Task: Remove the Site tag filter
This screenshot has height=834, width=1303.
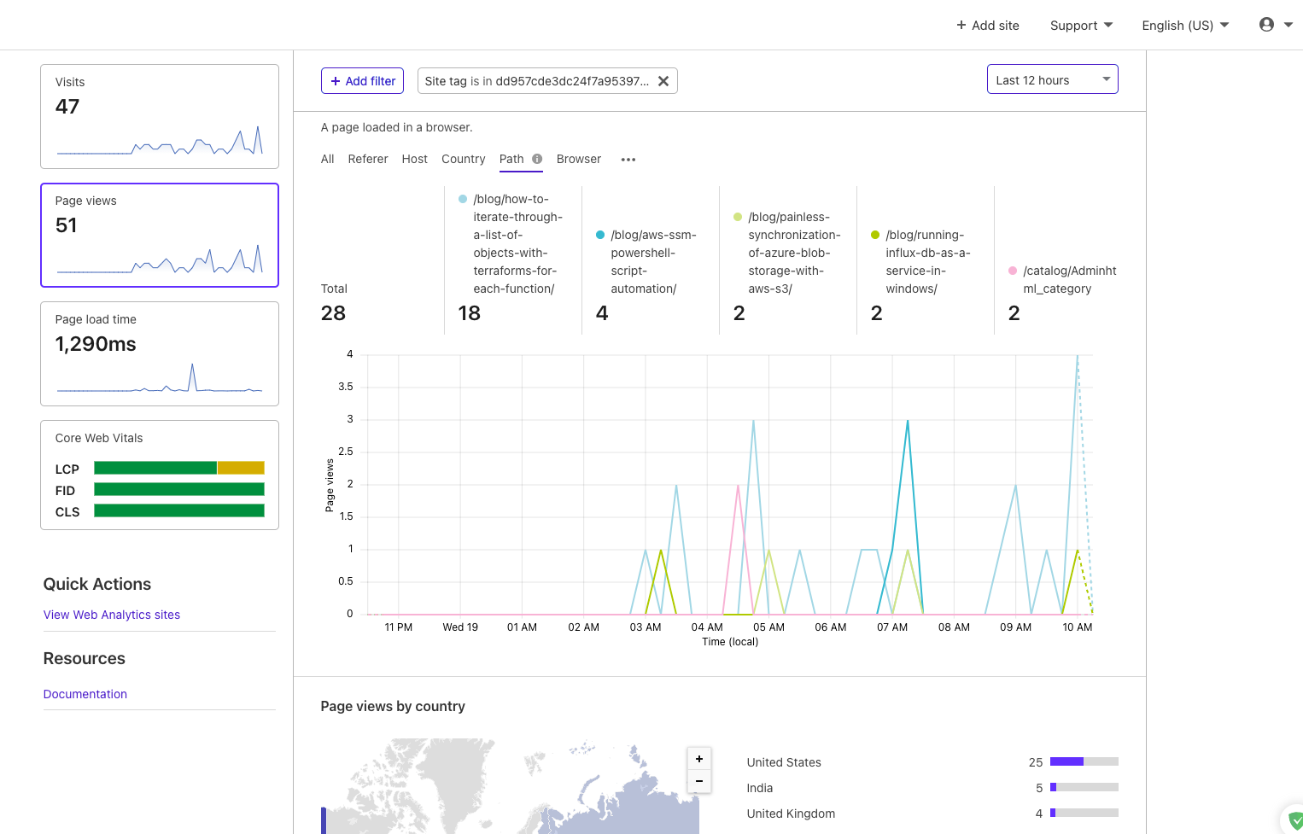Action: click(663, 81)
